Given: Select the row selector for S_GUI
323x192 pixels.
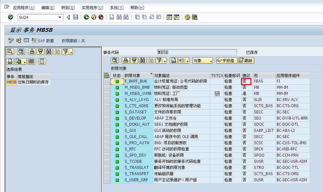Looking at the screenshot, I should tap(107, 131).
